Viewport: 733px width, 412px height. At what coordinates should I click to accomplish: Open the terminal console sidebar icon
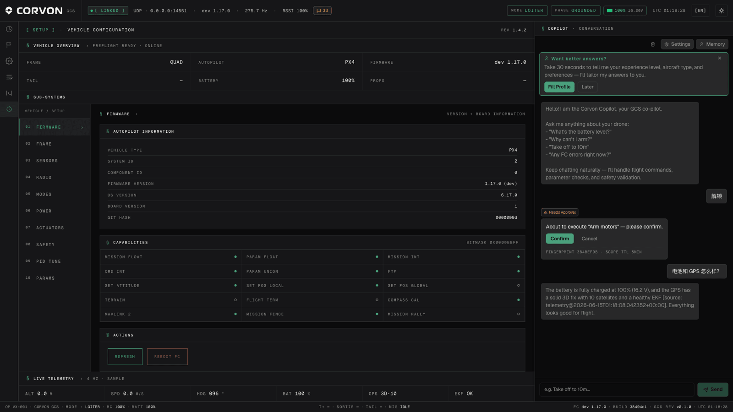pyautogui.click(x=9, y=93)
